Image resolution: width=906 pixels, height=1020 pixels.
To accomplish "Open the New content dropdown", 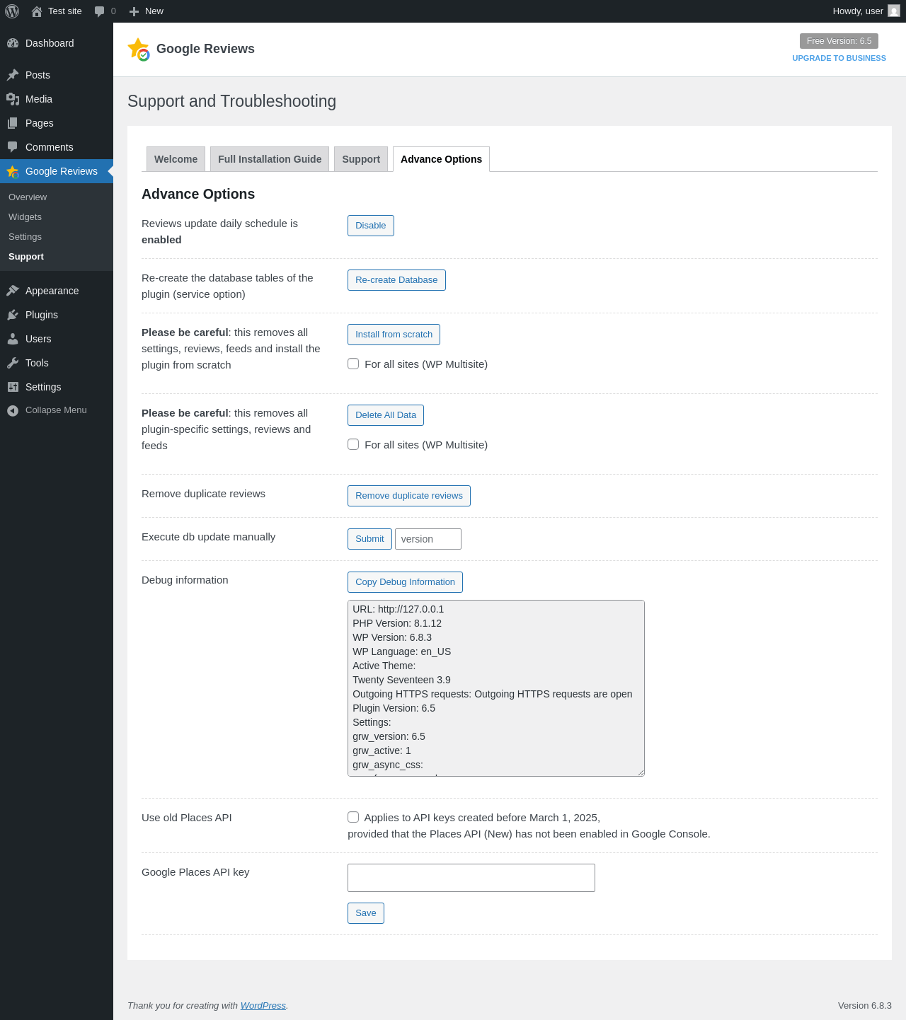I will tap(147, 11).
